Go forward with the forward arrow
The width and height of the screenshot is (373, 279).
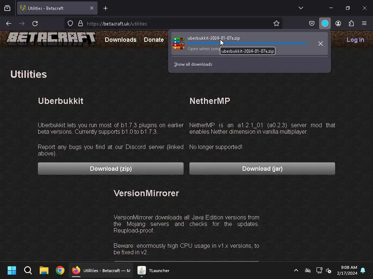point(22,24)
